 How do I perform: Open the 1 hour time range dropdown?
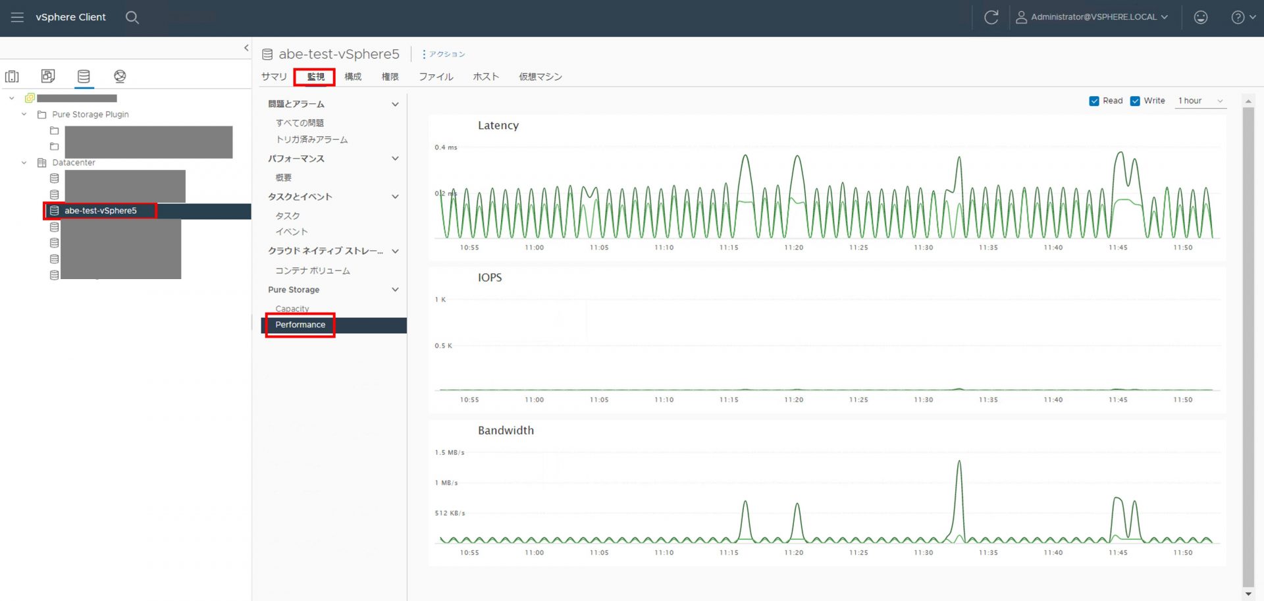(1200, 101)
